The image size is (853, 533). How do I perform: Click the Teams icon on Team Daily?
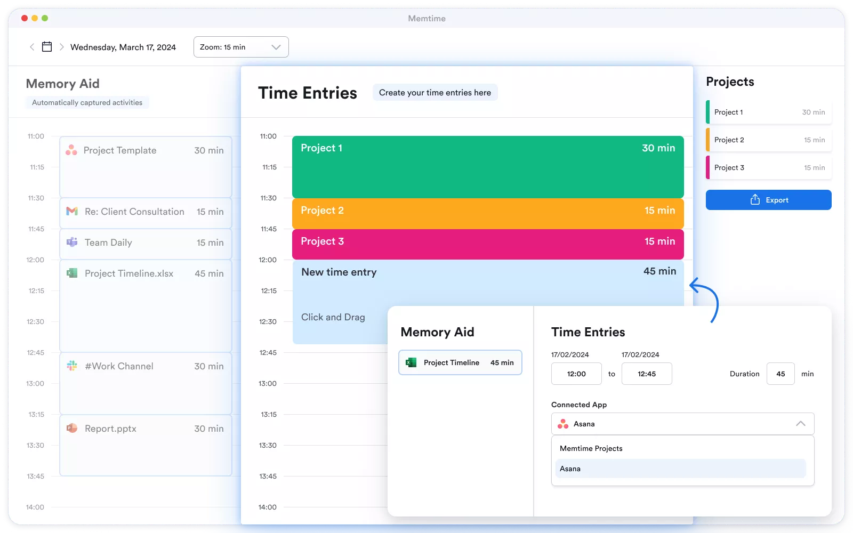[x=72, y=243]
